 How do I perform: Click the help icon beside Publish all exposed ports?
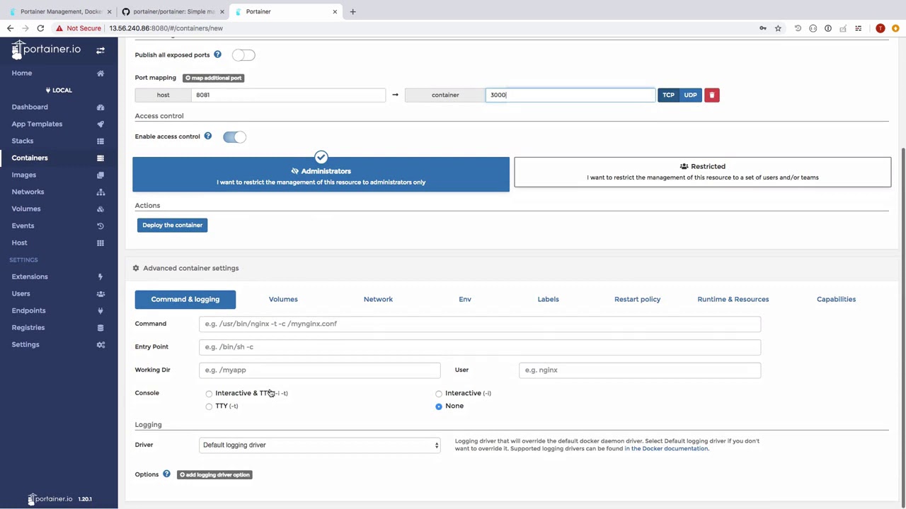pyautogui.click(x=217, y=54)
